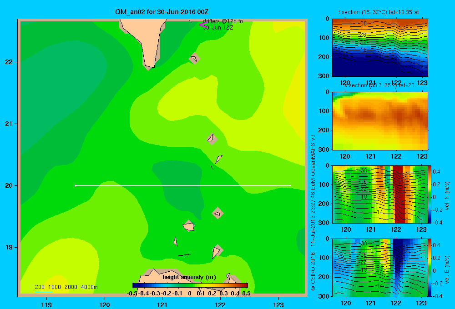Screen dimensions: 455x309
Task: Click the 14 contour label in vel. N section
Action: (x=380, y=212)
